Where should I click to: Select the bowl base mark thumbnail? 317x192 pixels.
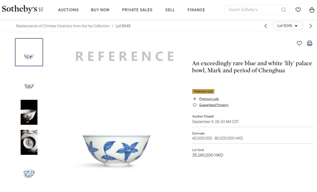(x=29, y=142)
